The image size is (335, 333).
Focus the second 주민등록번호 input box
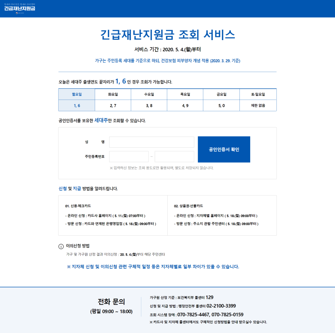(x=174, y=156)
